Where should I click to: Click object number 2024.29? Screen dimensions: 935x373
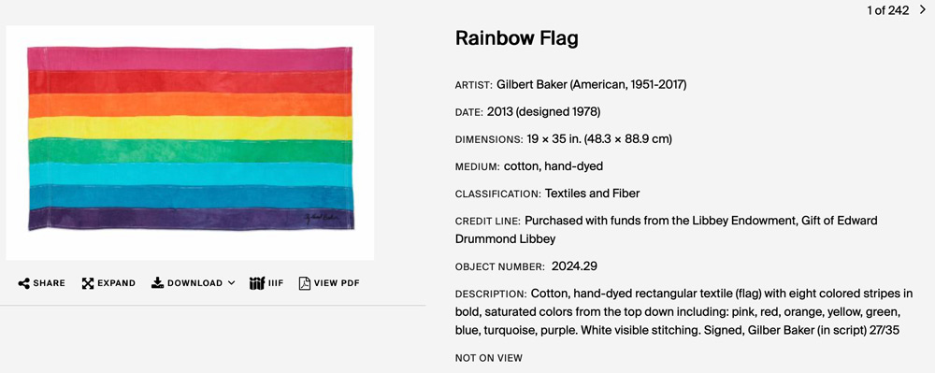pyautogui.click(x=574, y=266)
